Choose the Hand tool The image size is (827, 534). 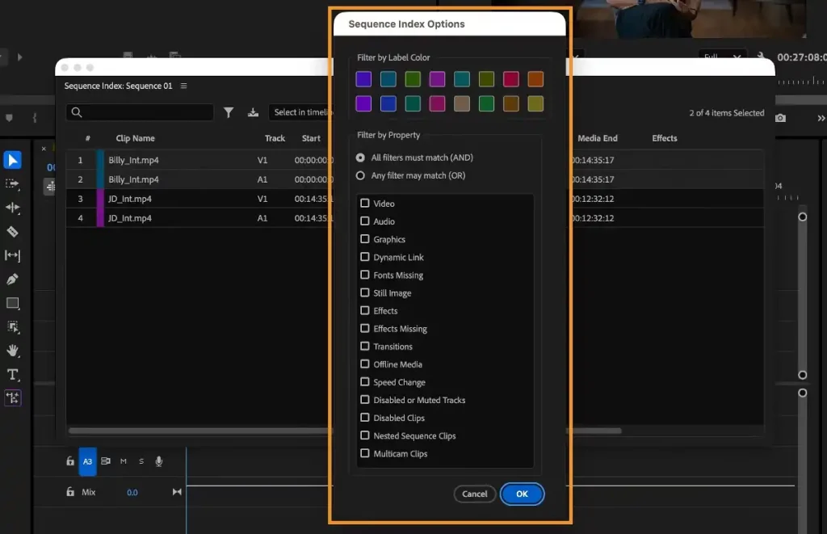12,351
